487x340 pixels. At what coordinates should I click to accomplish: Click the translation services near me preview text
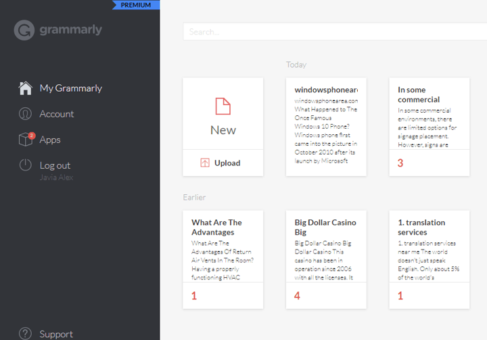coord(428,260)
